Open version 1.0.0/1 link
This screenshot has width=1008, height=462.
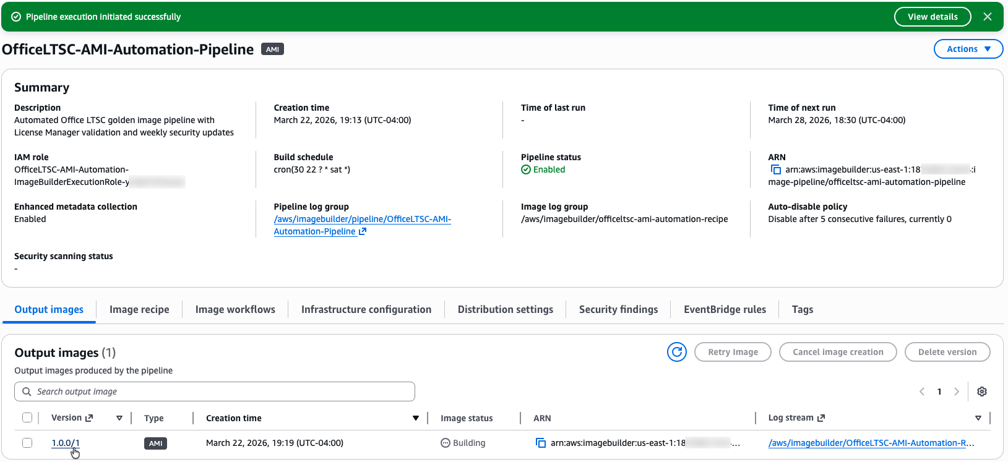pyautogui.click(x=66, y=443)
